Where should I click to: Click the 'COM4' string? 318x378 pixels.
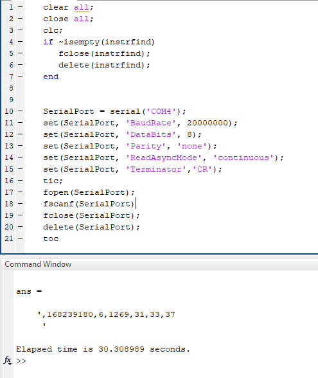click(161, 111)
